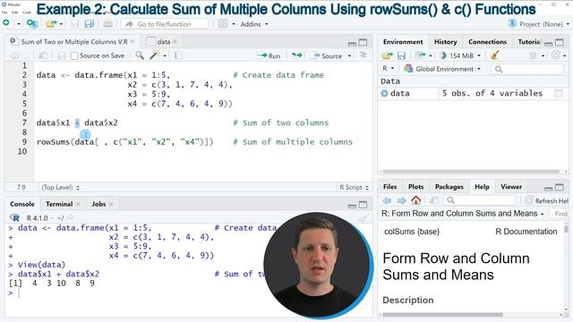
Task: Click the print document icon
Action: point(107,24)
